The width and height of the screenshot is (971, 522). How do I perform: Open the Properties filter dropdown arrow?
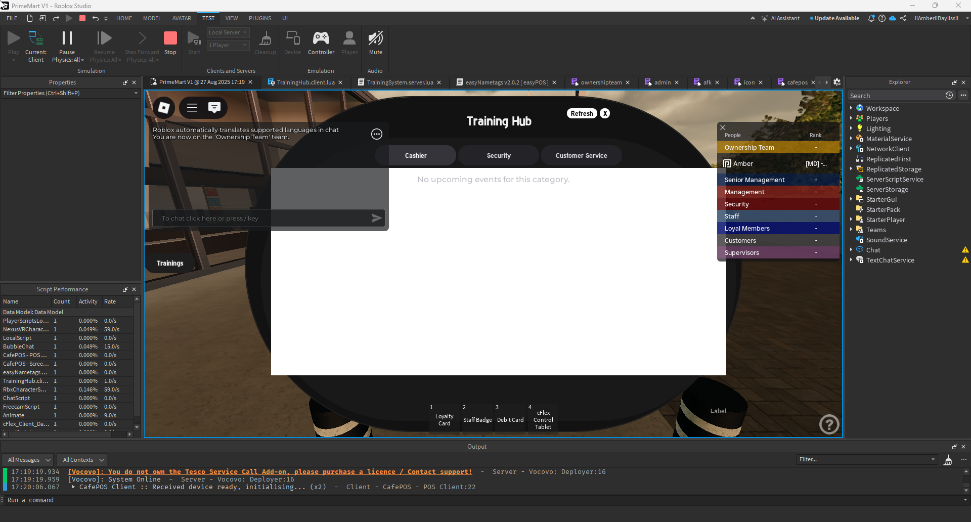pos(136,93)
